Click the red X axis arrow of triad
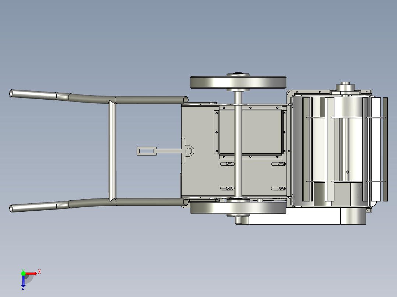 tap(31, 274)
